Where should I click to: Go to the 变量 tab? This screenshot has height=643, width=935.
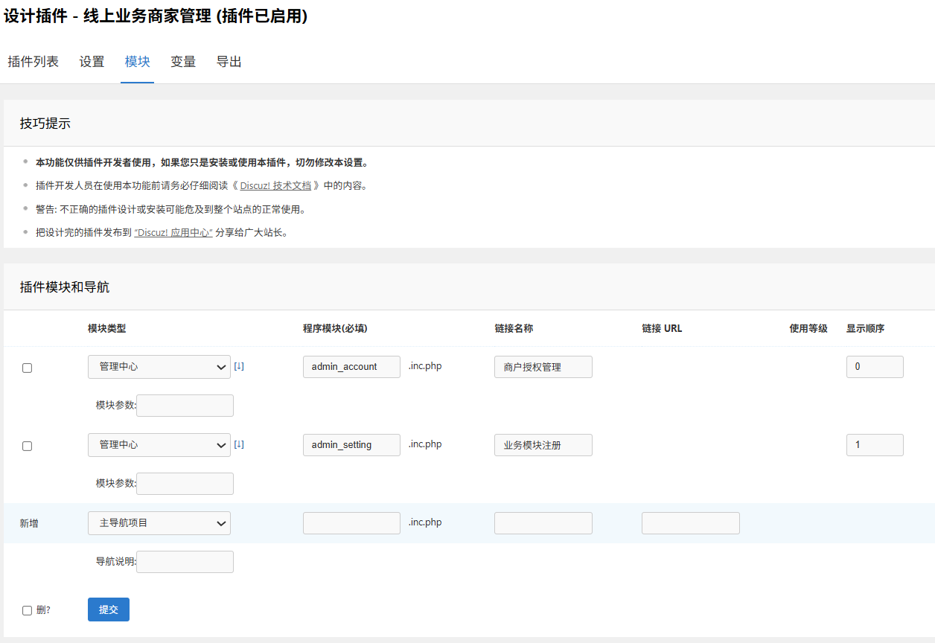click(x=183, y=62)
